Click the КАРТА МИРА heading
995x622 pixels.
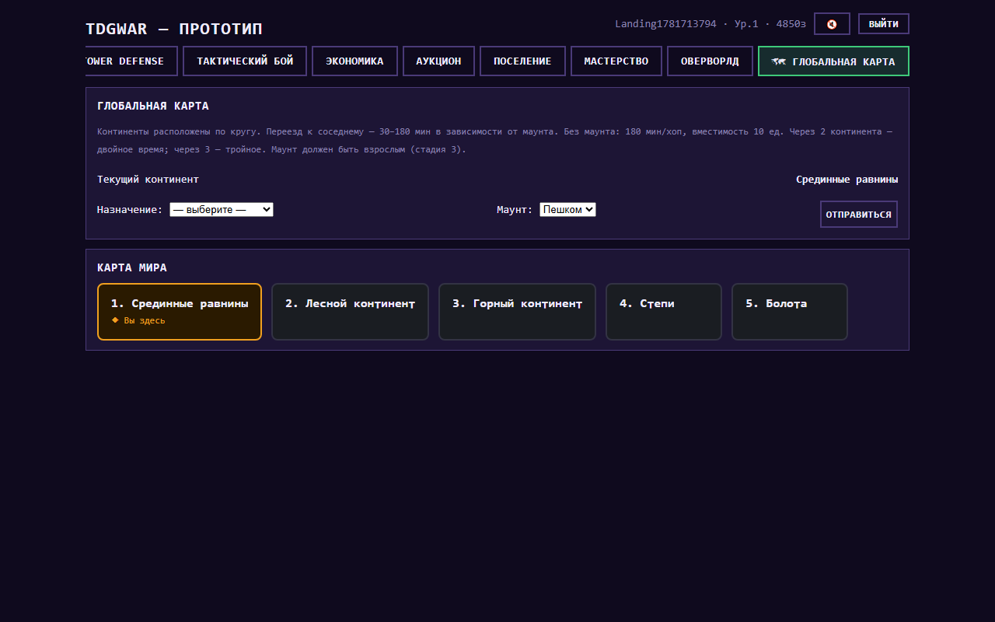point(132,268)
